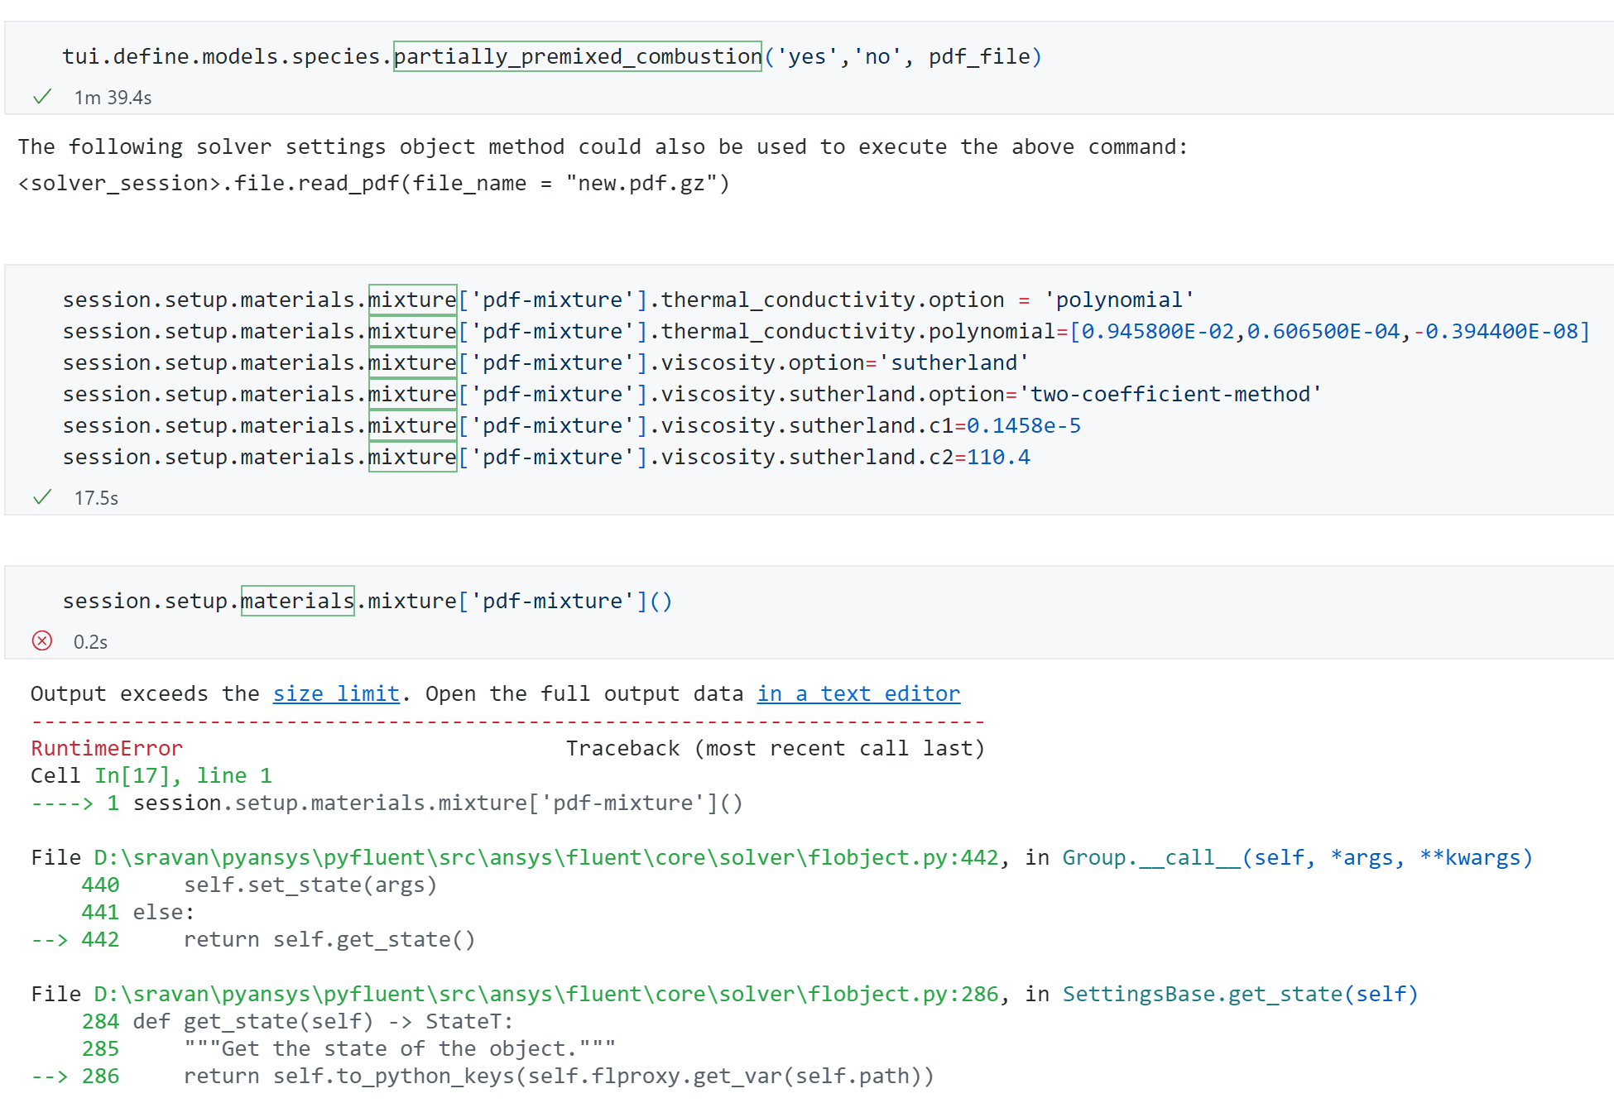This screenshot has height=1103, width=1614.
Task: Jump to 'In[17], line 1' cell reference
Action: pyautogui.click(x=183, y=775)
